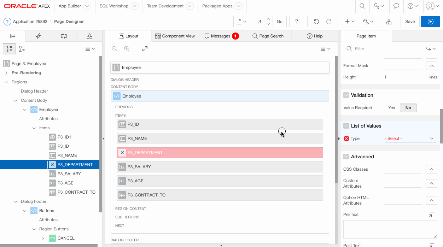Image resolution: width=443 pixels, height=247 pixels.
Task: Switch to Dynamic Actions lightning tab
Action: pos(38,36)
